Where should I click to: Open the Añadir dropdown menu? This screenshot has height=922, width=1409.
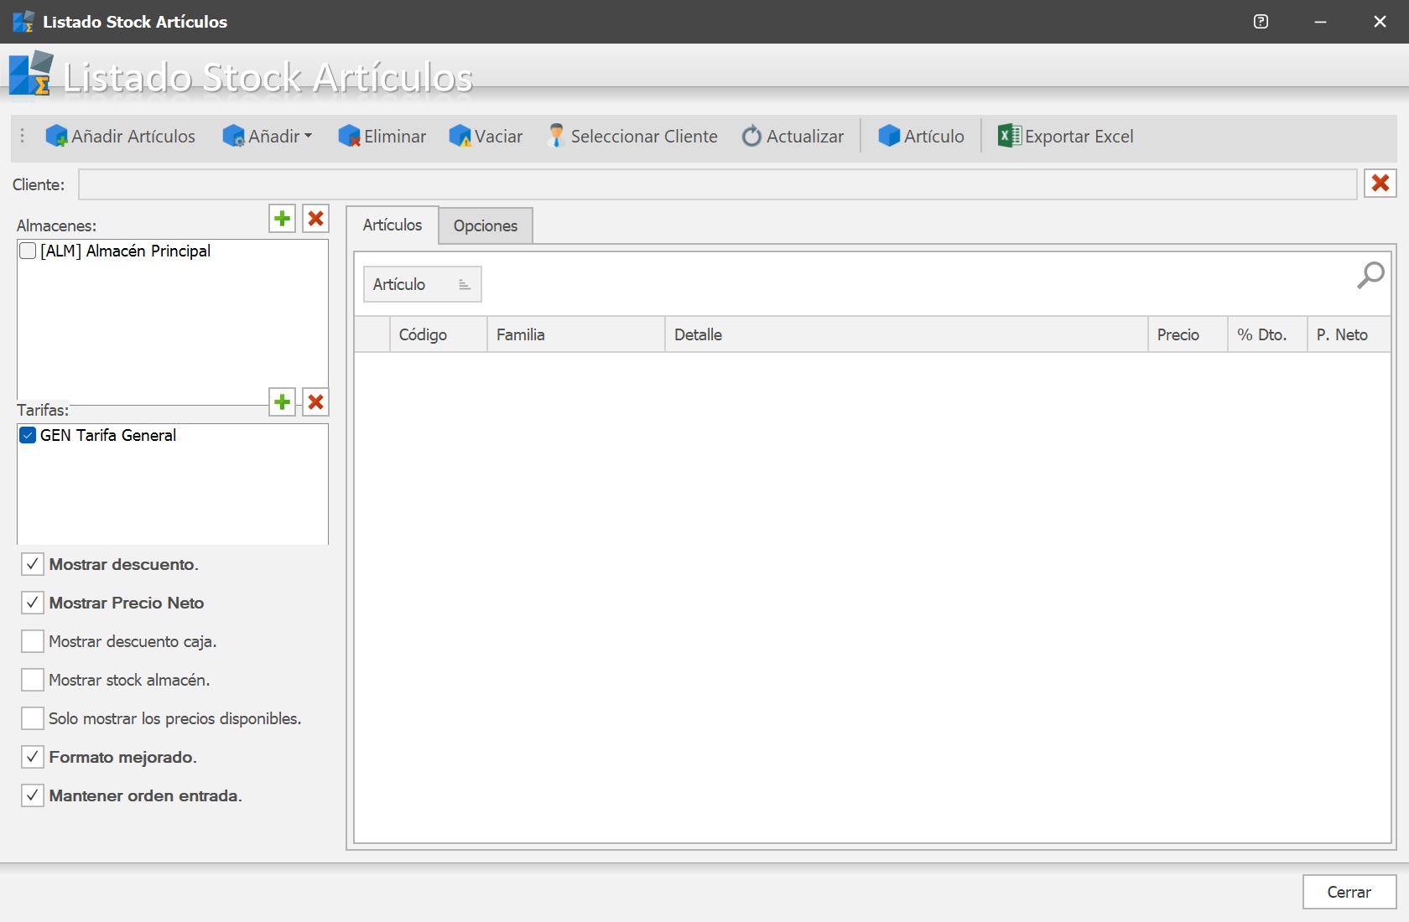coord(268,136)
